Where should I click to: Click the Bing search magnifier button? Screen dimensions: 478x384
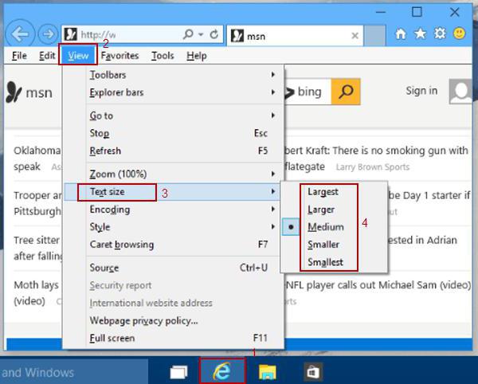click(x=344, y=92)
